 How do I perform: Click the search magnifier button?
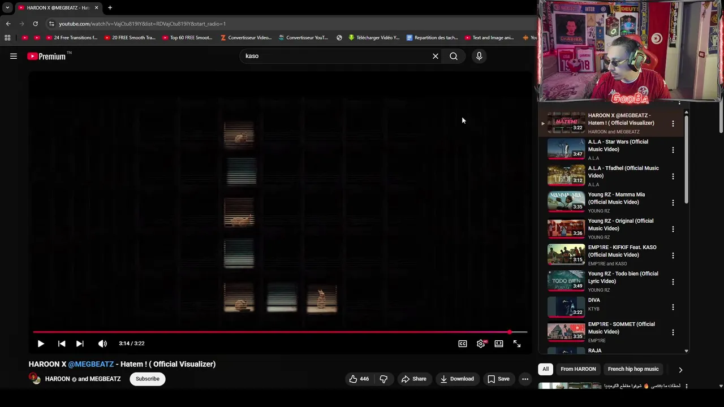tap(454, 56)
